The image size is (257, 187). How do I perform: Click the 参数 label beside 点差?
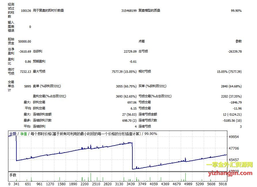click(239, 41)
